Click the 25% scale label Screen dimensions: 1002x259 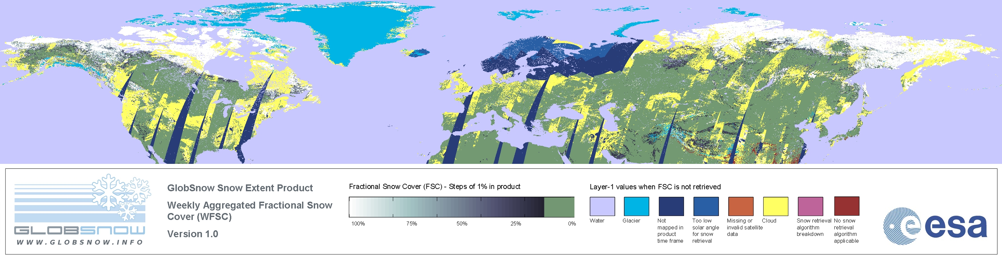pos(516,224)
